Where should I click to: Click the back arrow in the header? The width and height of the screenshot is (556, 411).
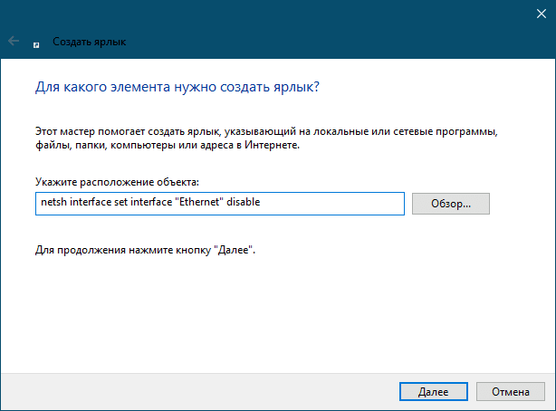click(x=14, y=41)
